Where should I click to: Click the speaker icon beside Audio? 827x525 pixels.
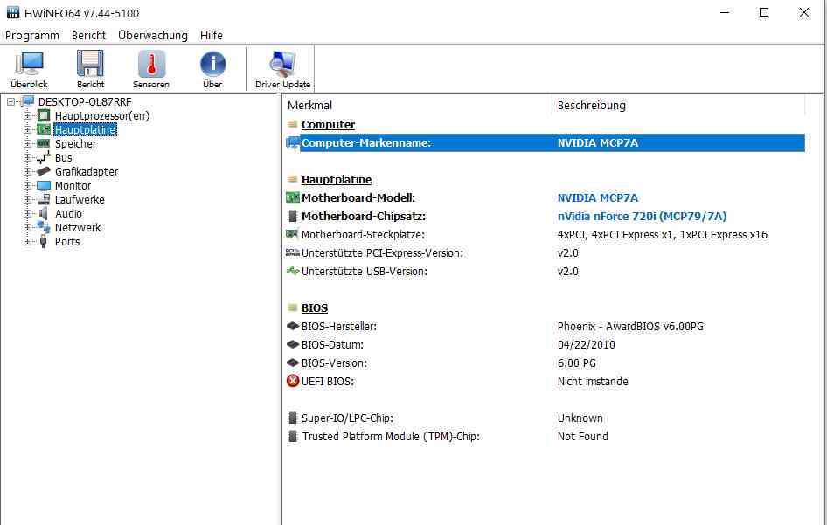[44, 213]
